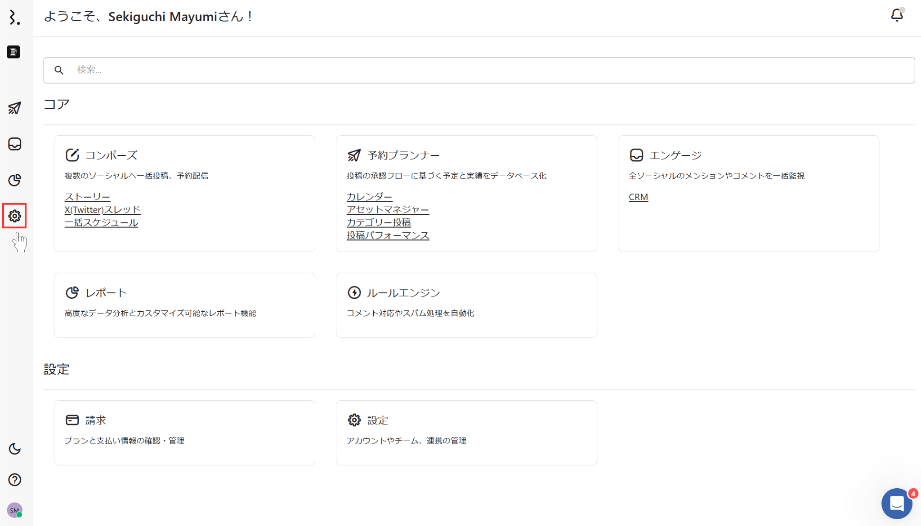The image size is (921, 526).
Task: Open the notifications bell icon
Action: [897, 15]
